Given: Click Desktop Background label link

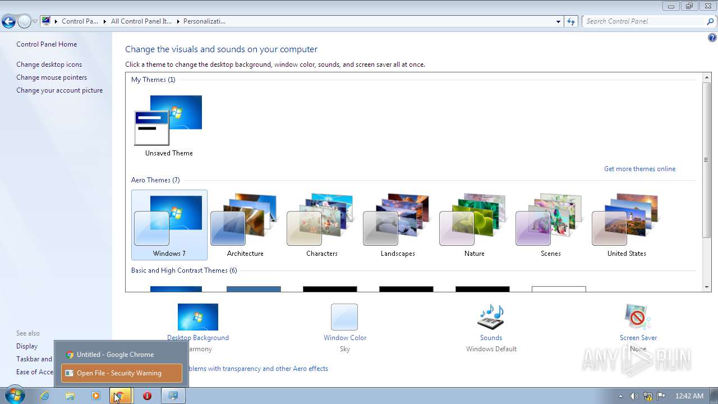Looking at the screenshot, I should click(198, 338).
